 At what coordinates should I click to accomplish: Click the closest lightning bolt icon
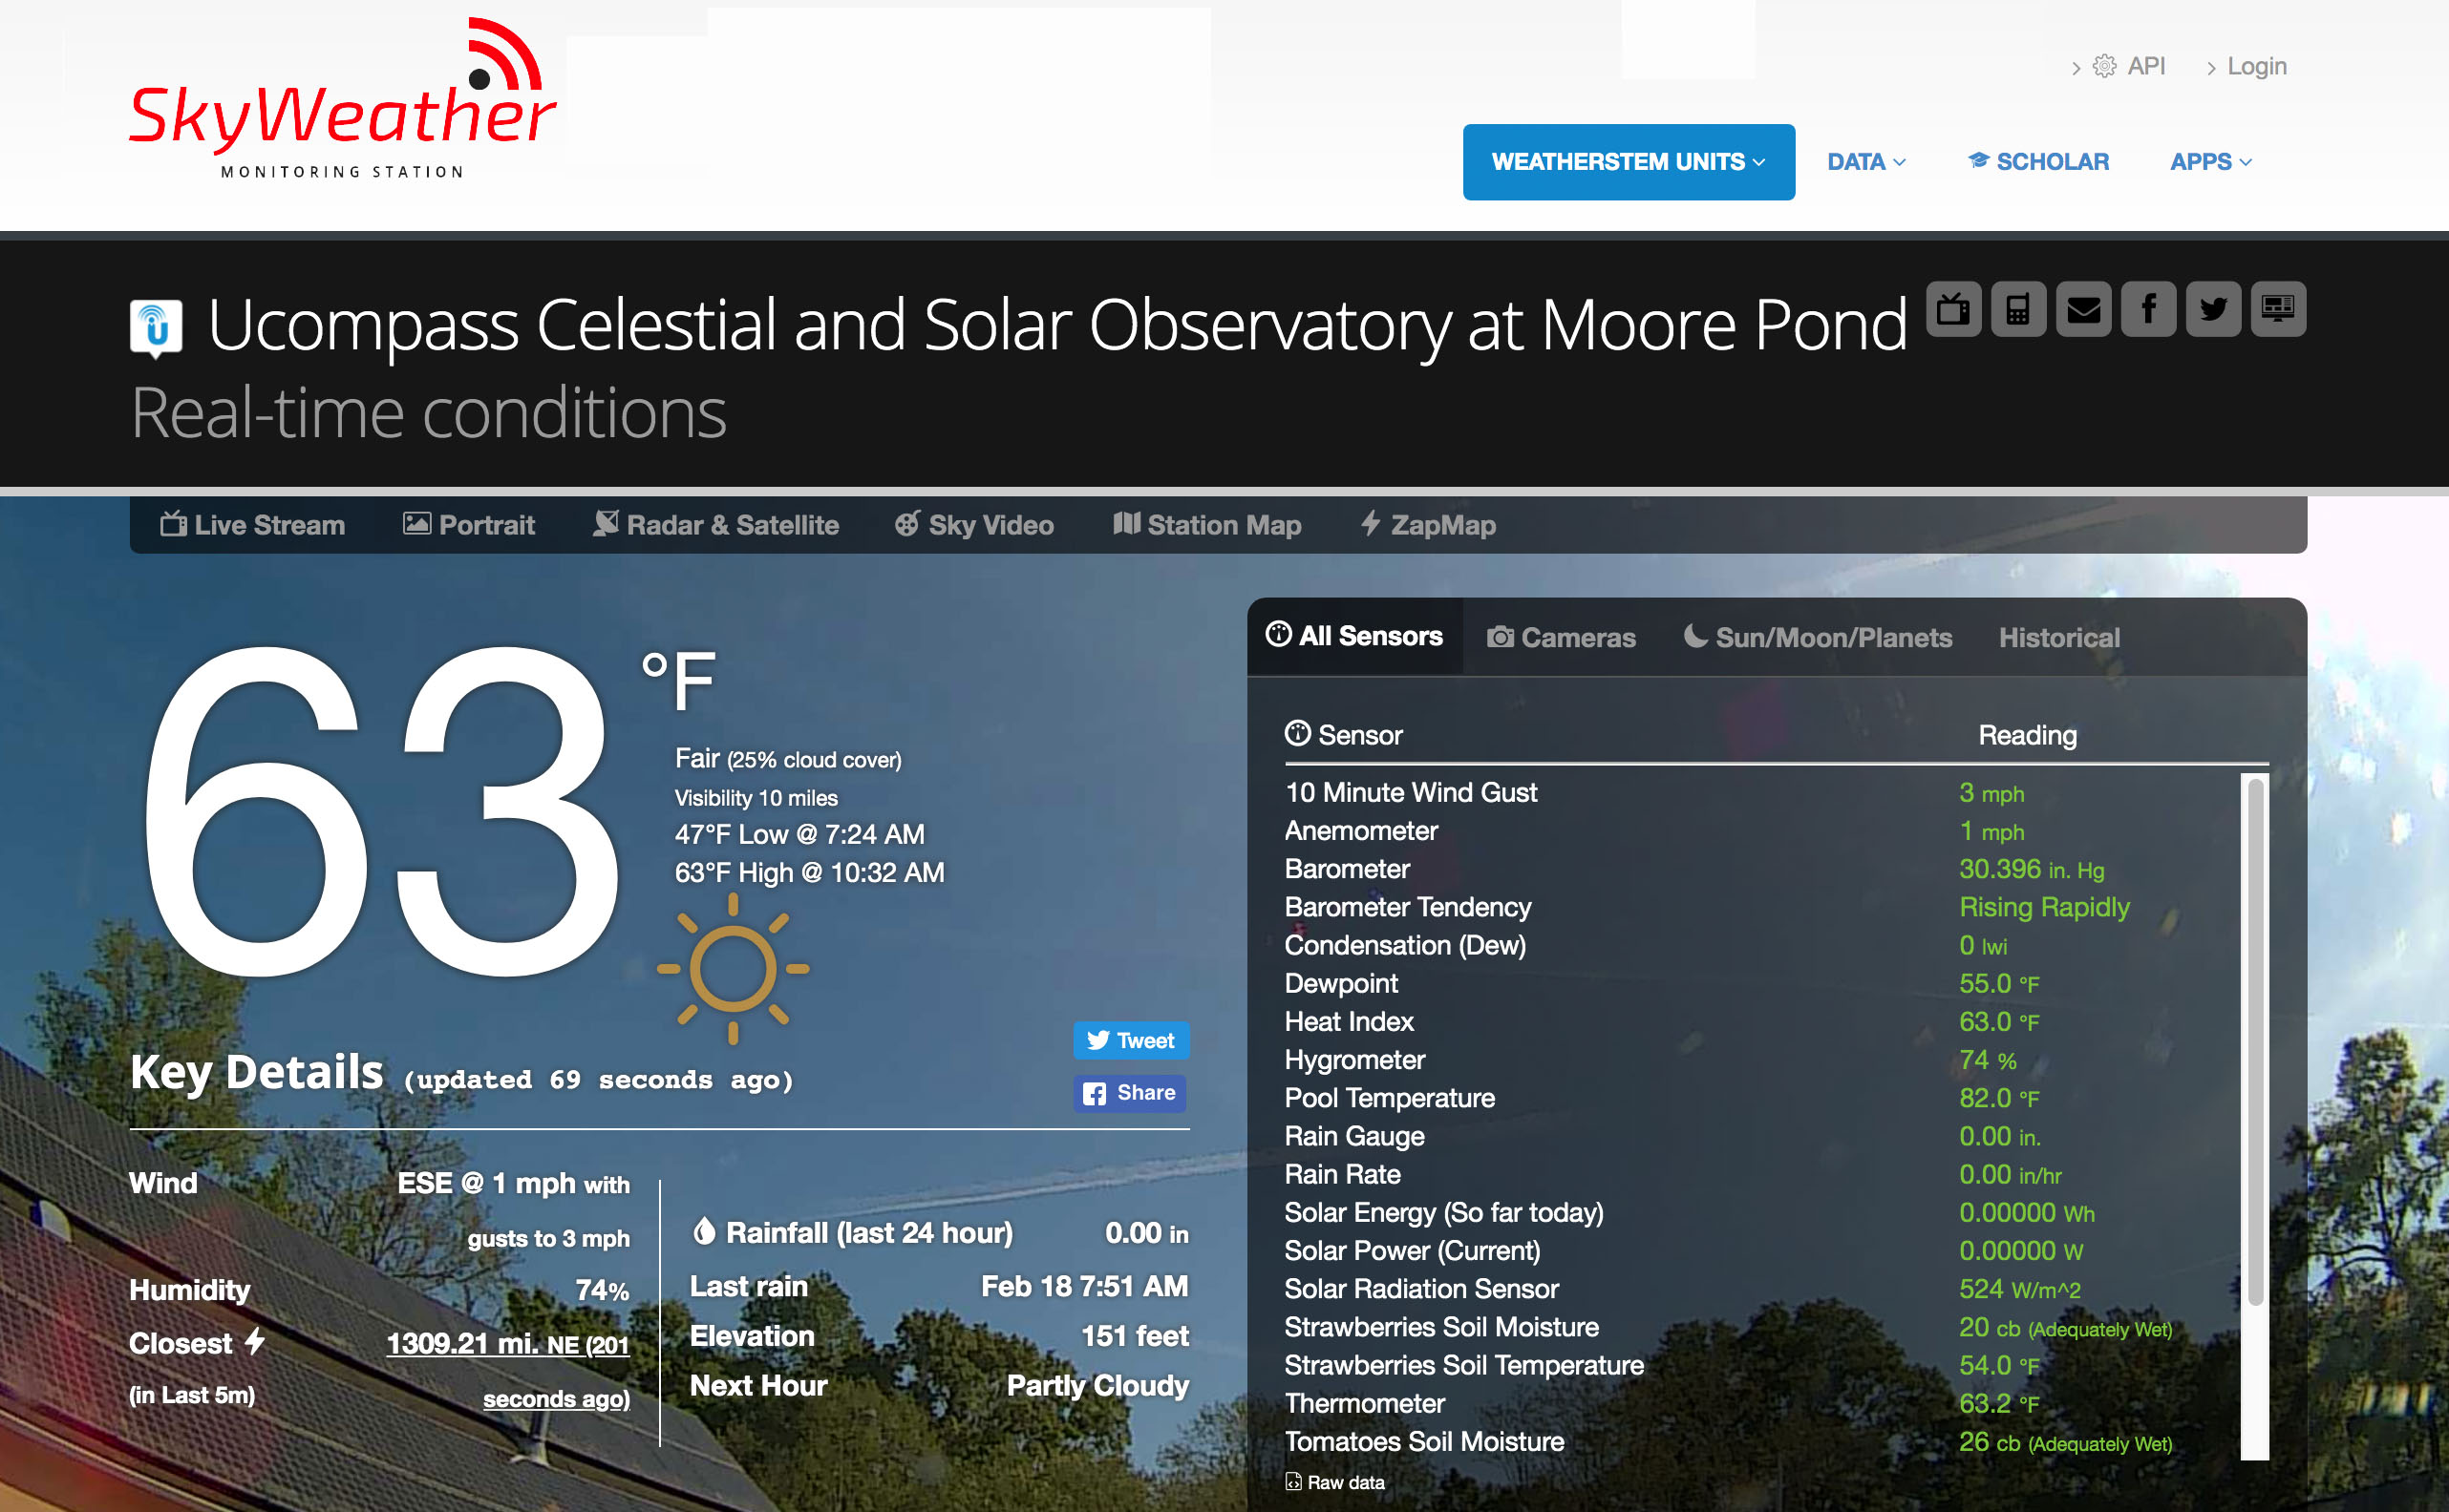(x=255, y=1341)
